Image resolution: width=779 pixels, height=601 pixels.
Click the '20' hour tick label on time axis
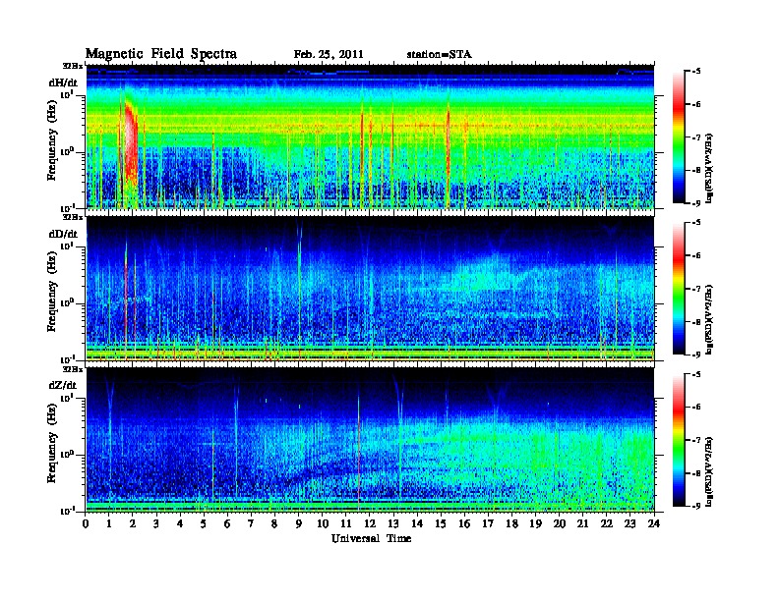click(560, 523)
